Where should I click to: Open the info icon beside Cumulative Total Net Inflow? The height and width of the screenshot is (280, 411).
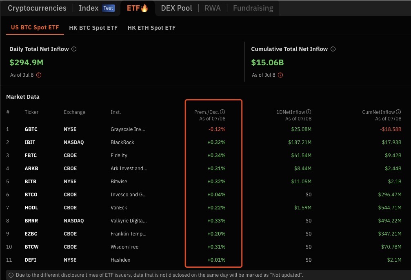(333, 49)
